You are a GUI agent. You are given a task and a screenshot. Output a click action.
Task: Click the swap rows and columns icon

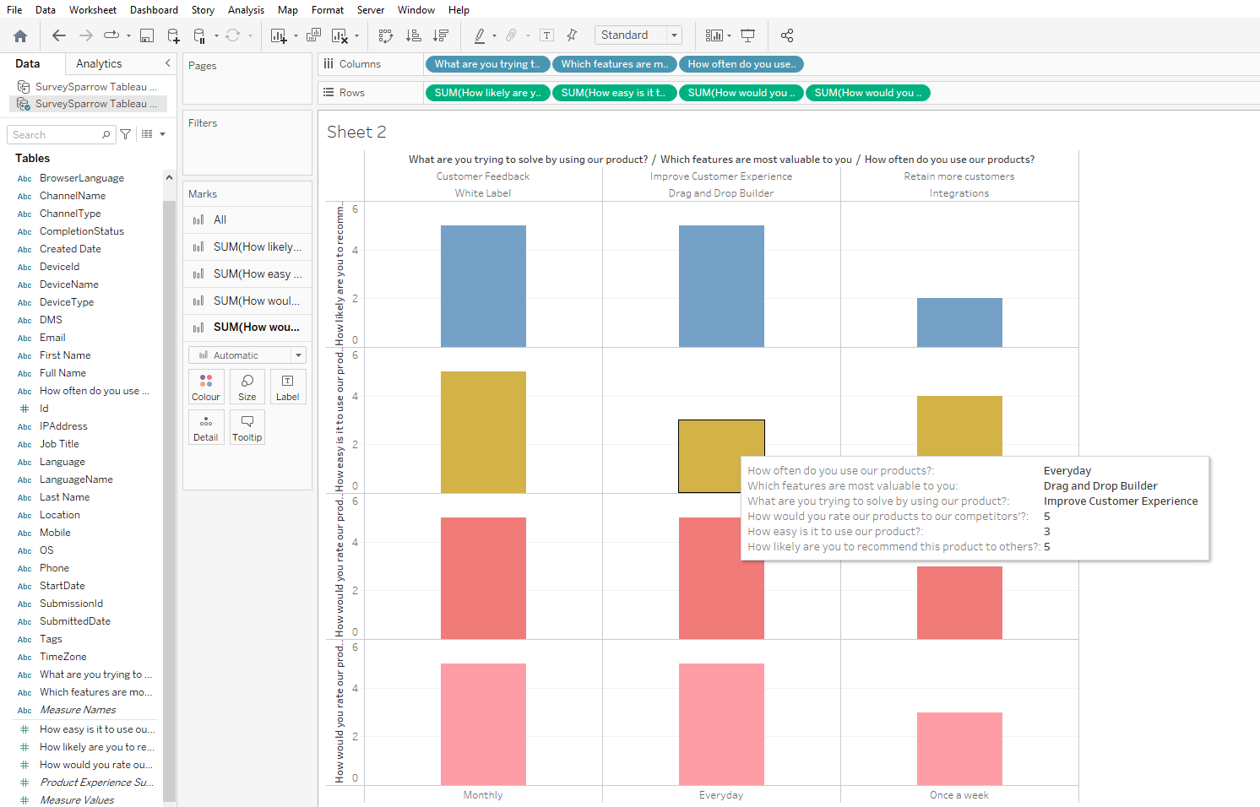(x=386, y=35)
